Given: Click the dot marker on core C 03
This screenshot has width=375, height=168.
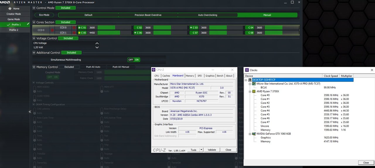Looking at the screenshot, I should tap(191, 27).
